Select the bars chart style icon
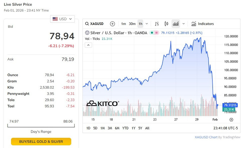This screenshot has width=243, height=148. (157, 24)
